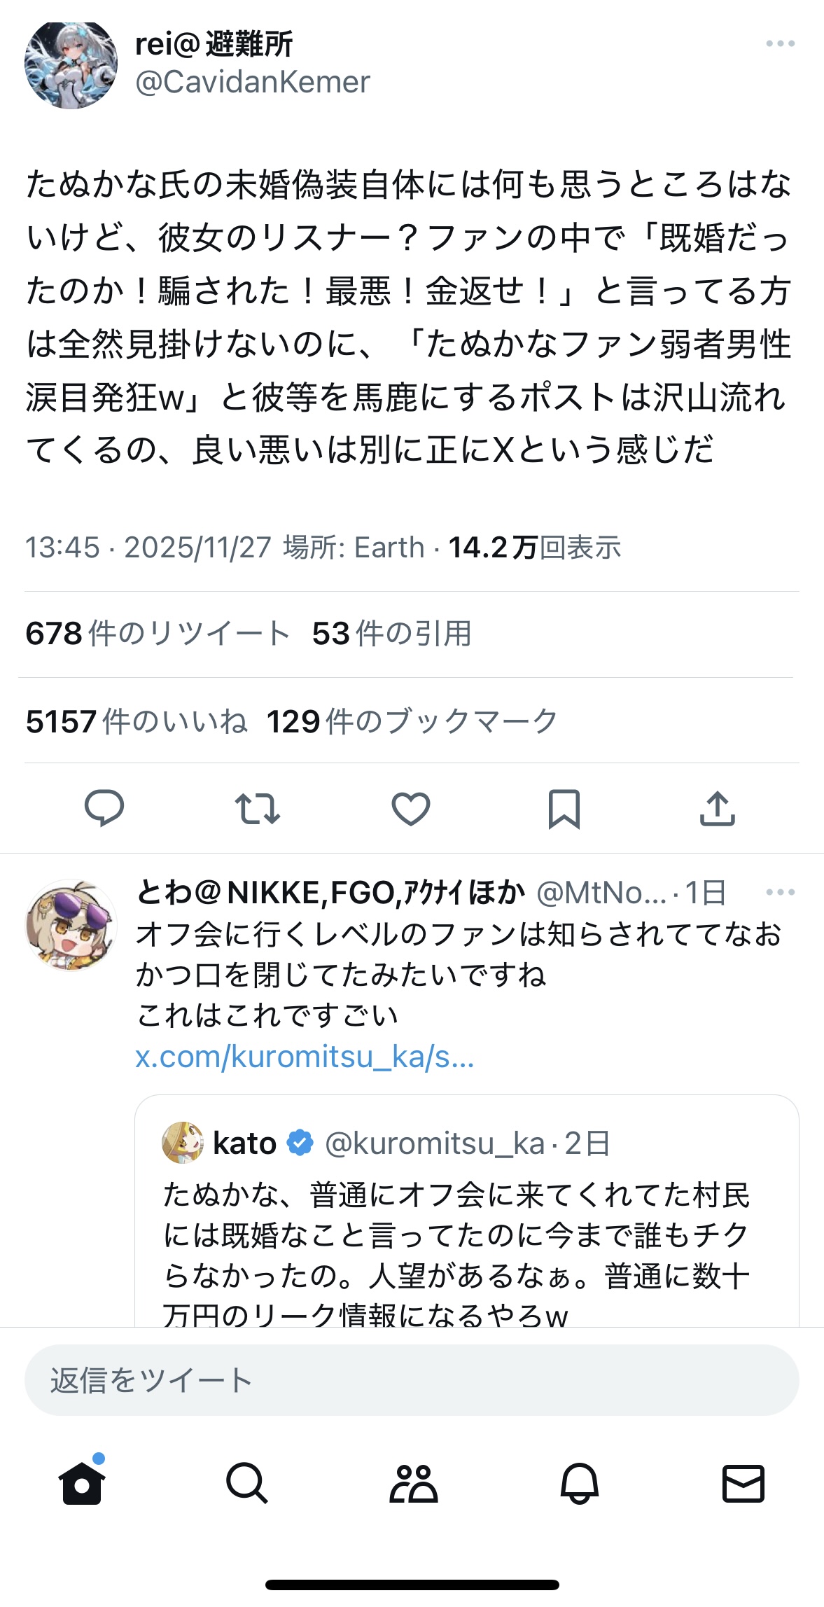Open the share upload icon
824x1607 pixels.
(x=718, y=808)
